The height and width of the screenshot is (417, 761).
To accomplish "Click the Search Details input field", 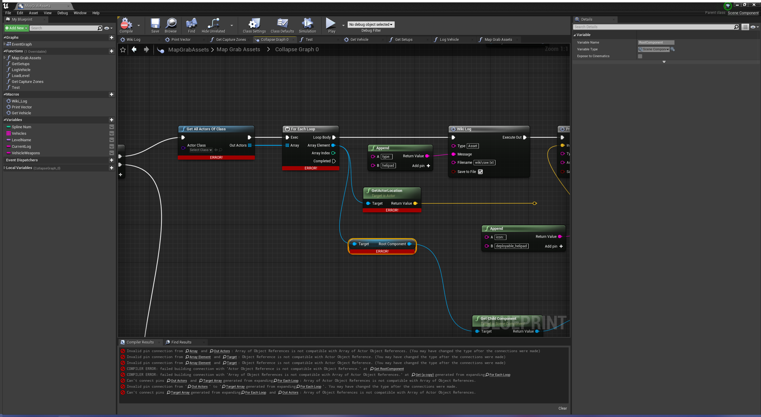I will coord(652,27).
